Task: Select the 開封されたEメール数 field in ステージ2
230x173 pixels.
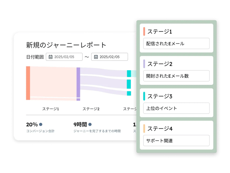Action: [176, 76]
